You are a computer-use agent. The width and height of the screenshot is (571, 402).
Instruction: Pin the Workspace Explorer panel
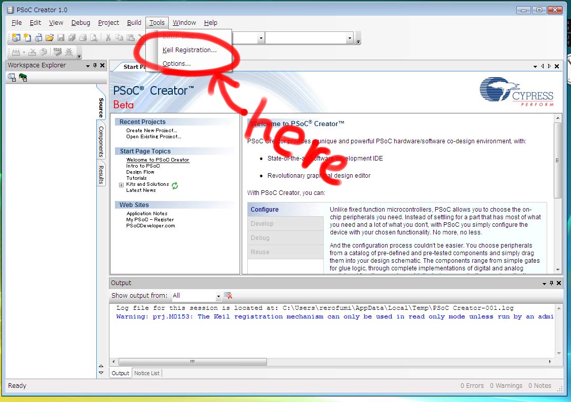coord(95,65)
